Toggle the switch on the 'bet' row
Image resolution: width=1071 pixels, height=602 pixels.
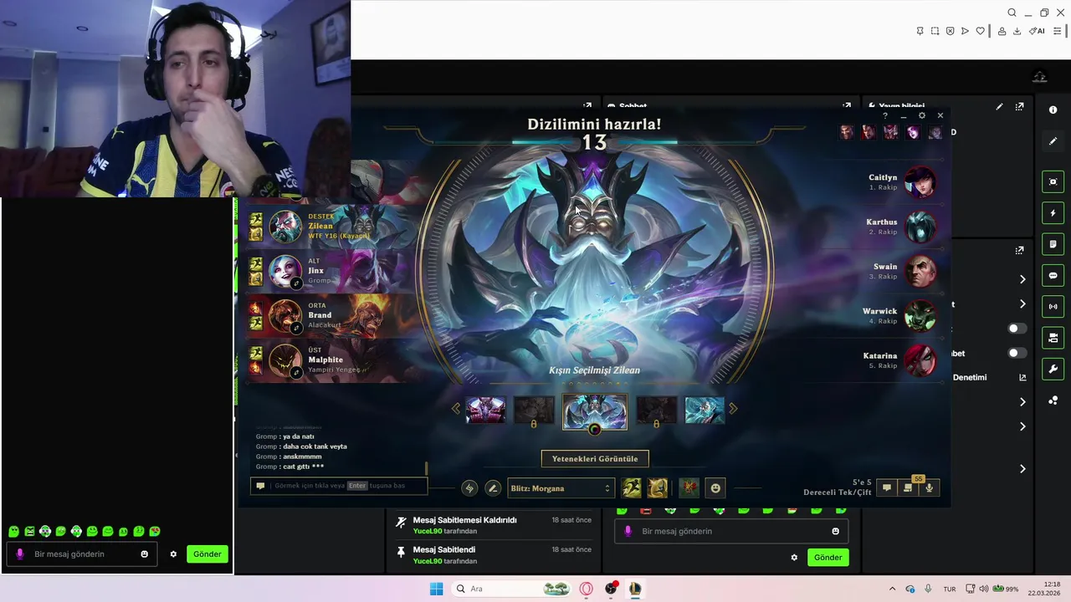(1017, 354)
